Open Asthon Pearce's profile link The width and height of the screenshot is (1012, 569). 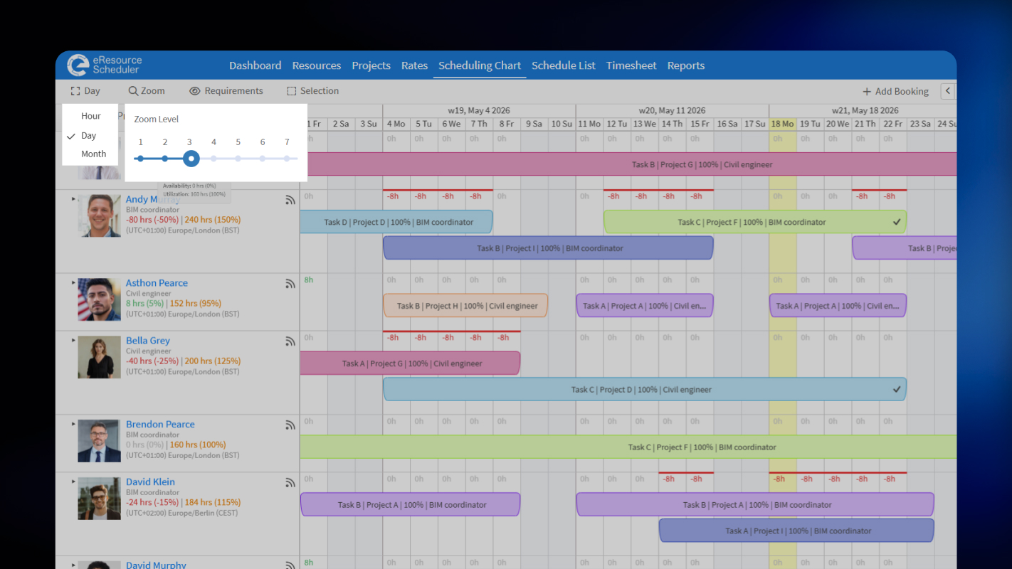(157, 283)
